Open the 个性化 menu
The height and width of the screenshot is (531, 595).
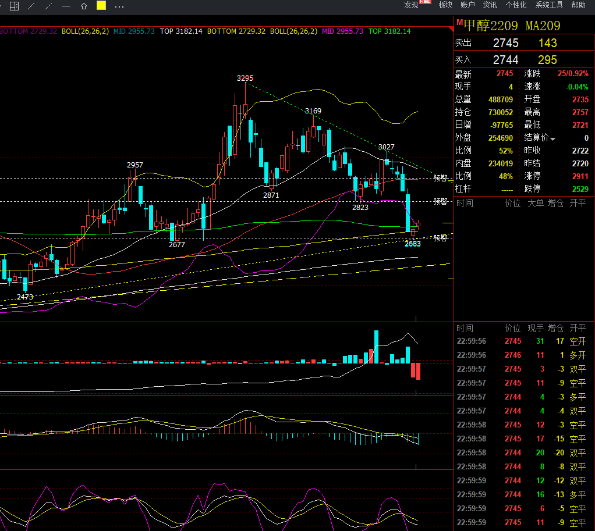(x=516, y=5)
